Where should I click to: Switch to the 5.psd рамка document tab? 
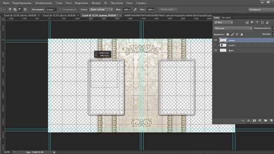click(x=100, y=15)
